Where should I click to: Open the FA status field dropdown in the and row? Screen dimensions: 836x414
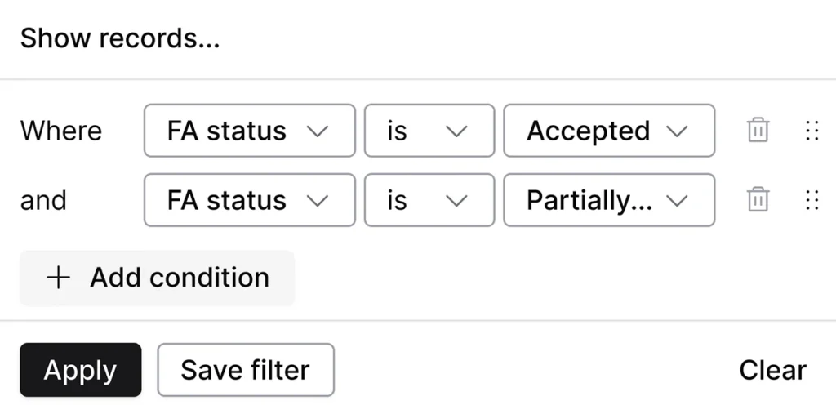click(x=249, y=200)
